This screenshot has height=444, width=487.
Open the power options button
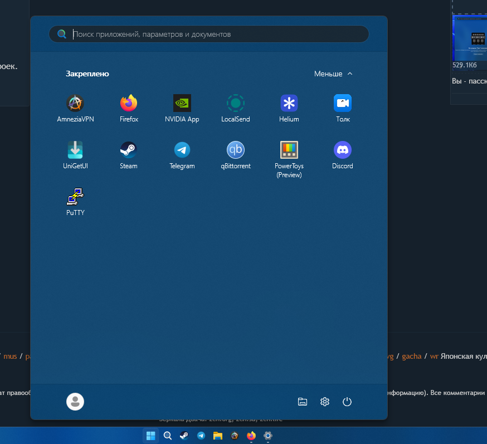347,402
